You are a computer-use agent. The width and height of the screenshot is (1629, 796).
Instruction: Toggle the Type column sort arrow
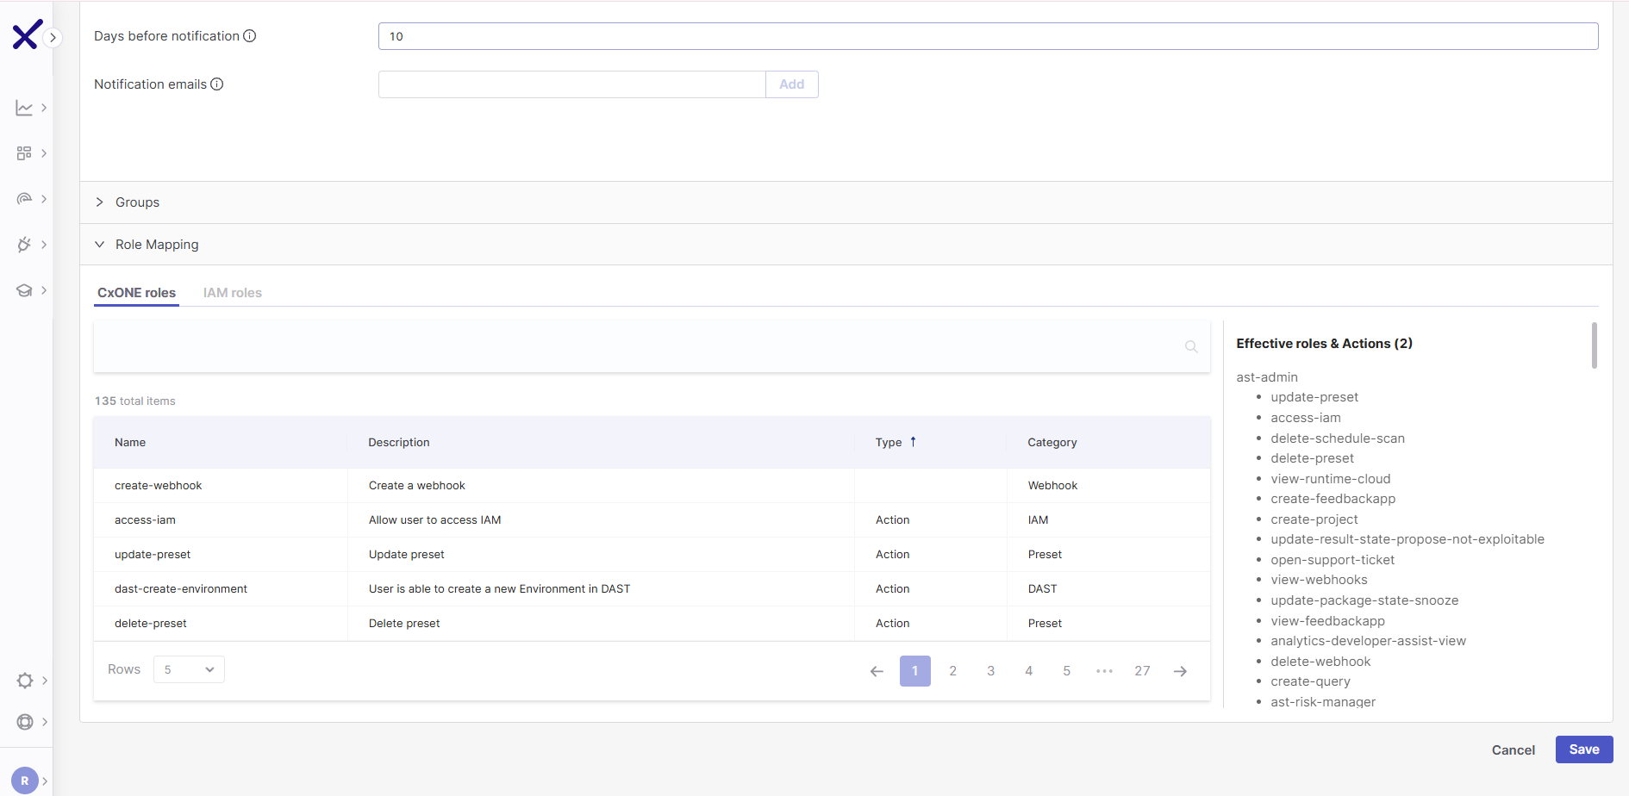914,442
